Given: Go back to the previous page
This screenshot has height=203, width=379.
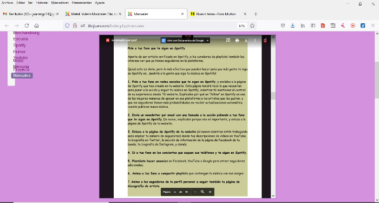Looking at the screenshot, I should 6,25.
